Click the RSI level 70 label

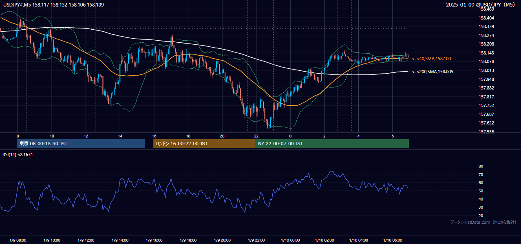(x=481, y=174)
